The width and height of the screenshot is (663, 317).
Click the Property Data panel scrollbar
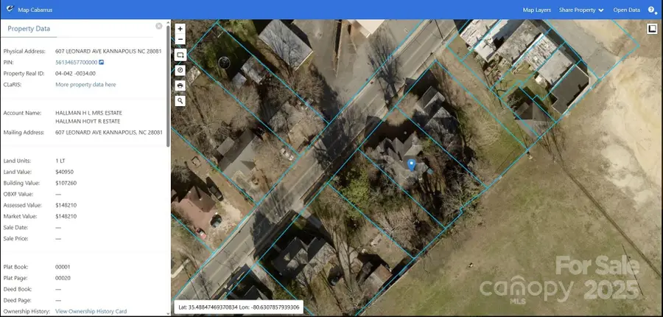click(x=168, y=87)
